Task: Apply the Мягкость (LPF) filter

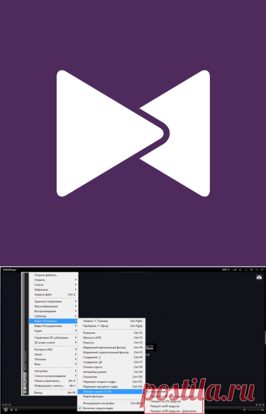Action: tap(111, 338)
